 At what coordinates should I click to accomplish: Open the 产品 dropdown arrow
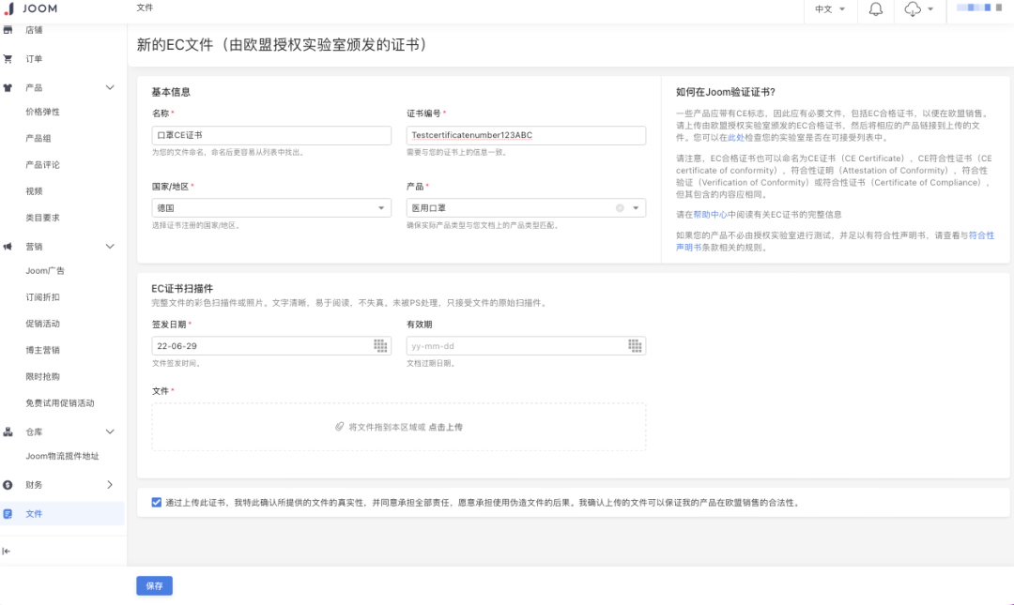tap(636, 208)
